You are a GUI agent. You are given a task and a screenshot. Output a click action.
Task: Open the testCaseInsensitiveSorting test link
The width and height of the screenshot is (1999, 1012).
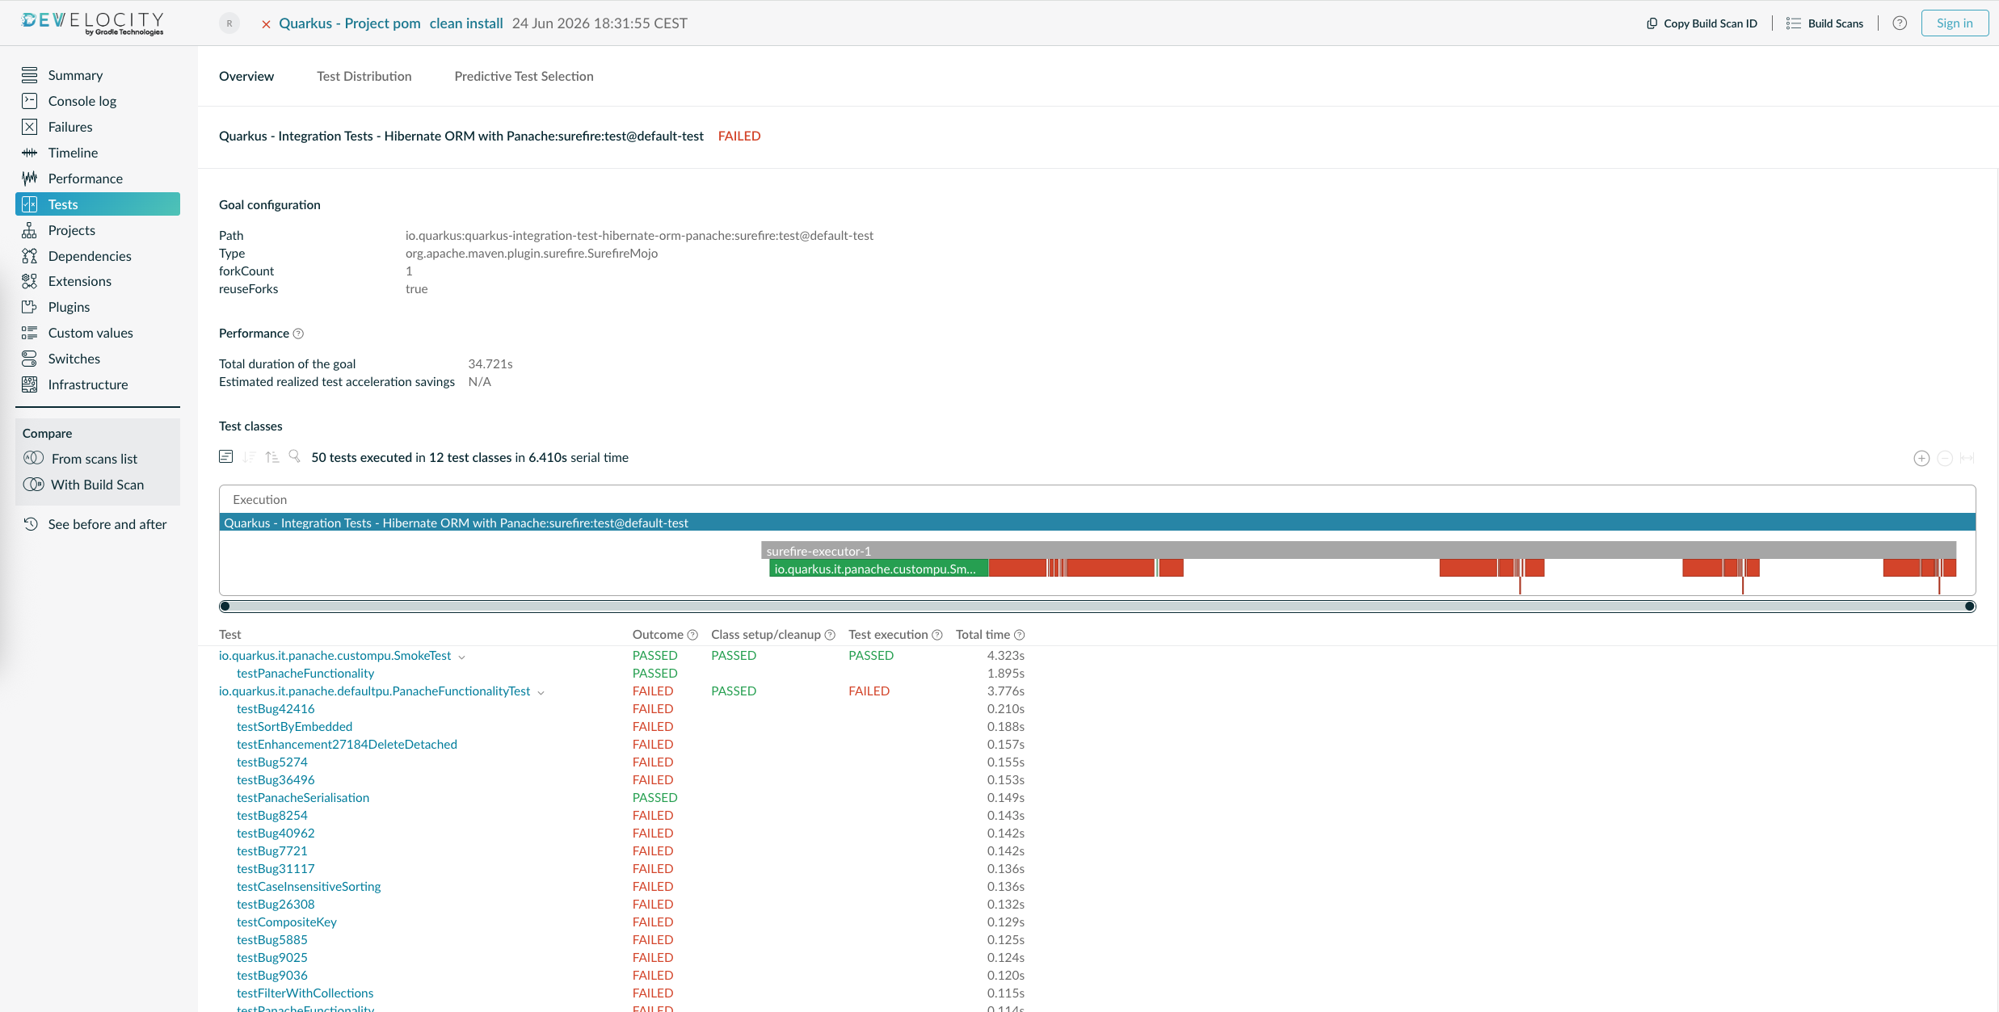click(309, 886)
